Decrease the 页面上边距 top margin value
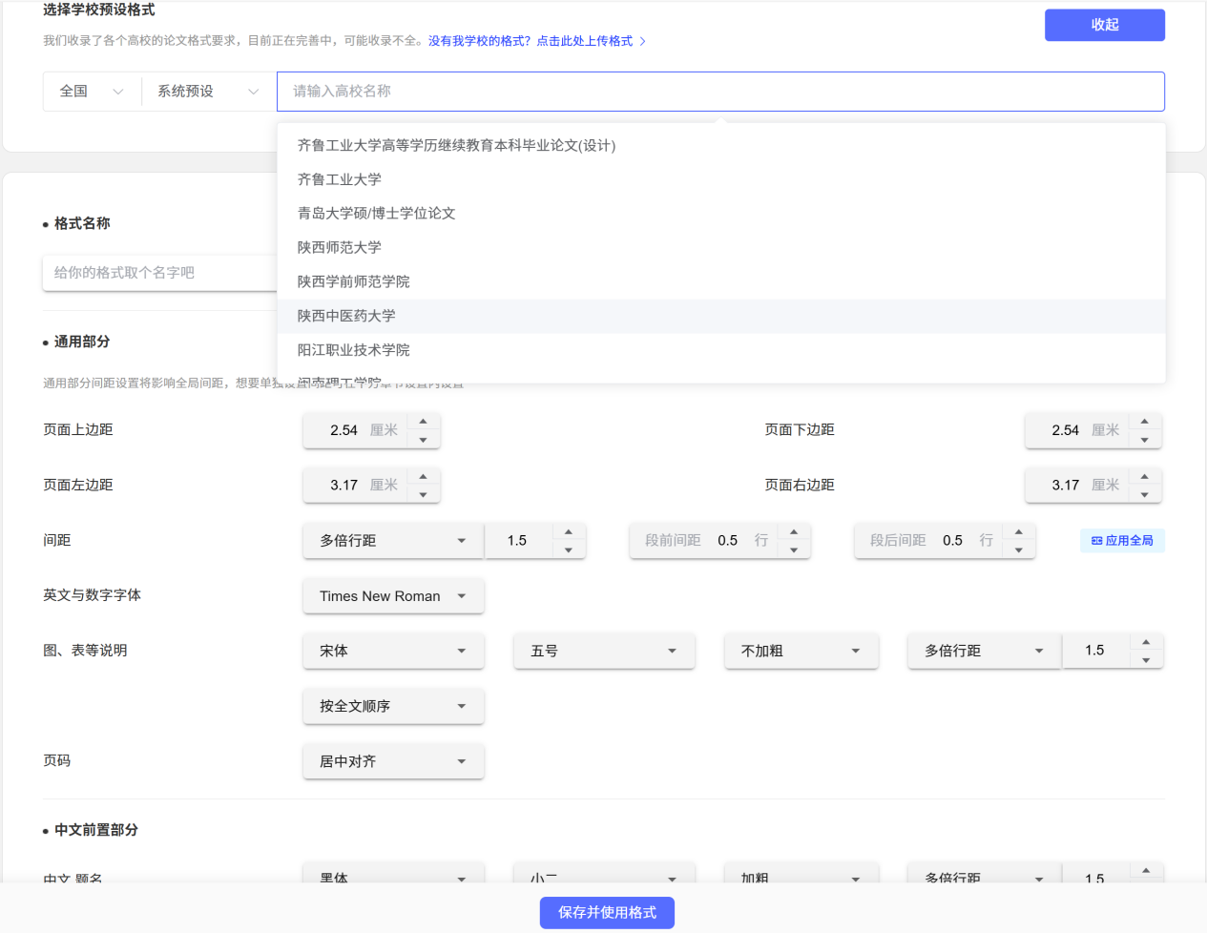1207x933 pixels. point(423,440)
